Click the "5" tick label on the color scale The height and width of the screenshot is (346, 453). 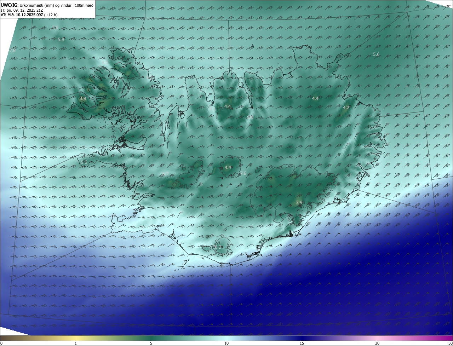point(151,343)
